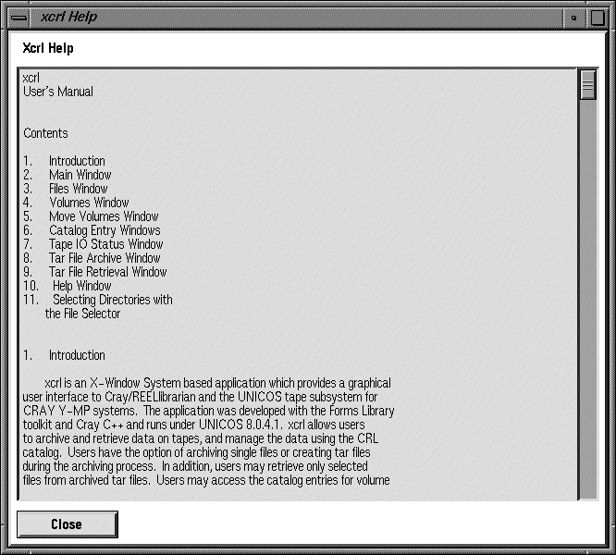Click the scrollbar trough below the thumb
This screenshot has height=555, width=616.
point(588,299)
